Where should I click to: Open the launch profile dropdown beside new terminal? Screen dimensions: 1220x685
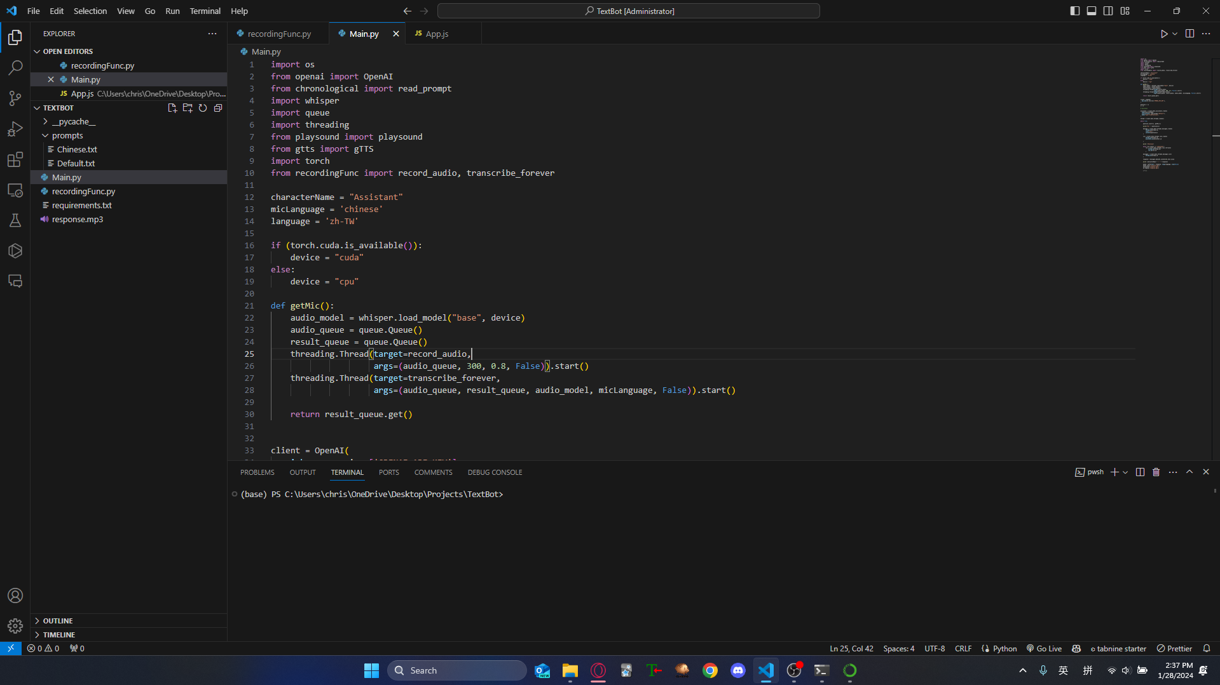(1125, 472)
